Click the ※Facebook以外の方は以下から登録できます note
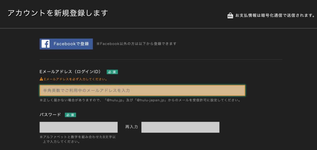 (x=136, y=44)
